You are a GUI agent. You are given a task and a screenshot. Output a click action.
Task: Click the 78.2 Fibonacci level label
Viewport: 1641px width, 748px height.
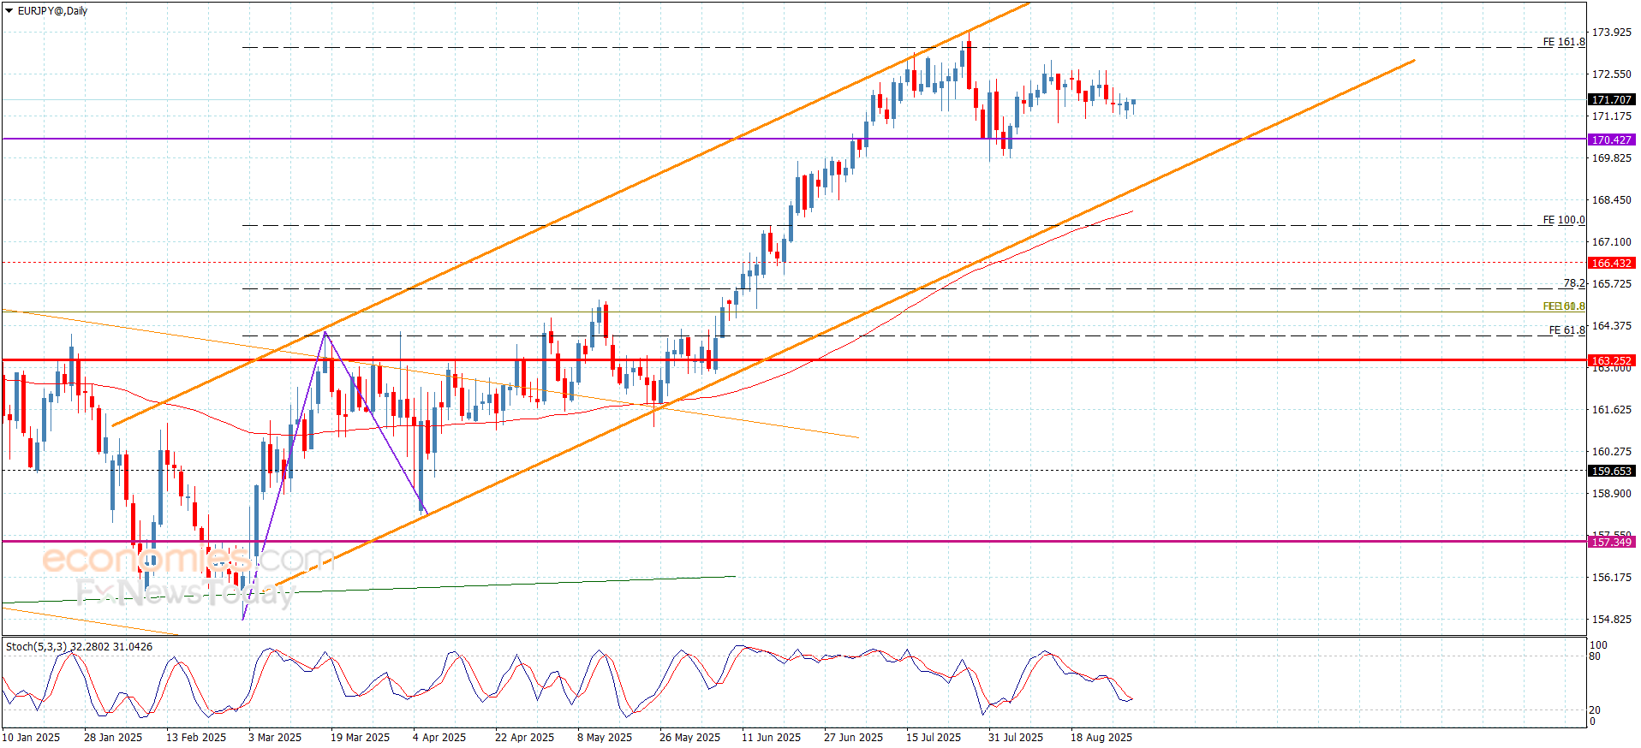pos(1574,283)
